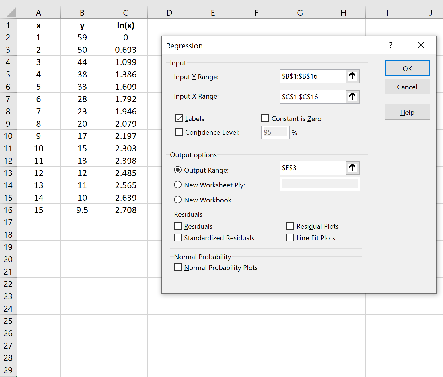Viewport: 443px width, 377px height.
Task: Check the Line Fit Plots option
Action: [290, 237]
